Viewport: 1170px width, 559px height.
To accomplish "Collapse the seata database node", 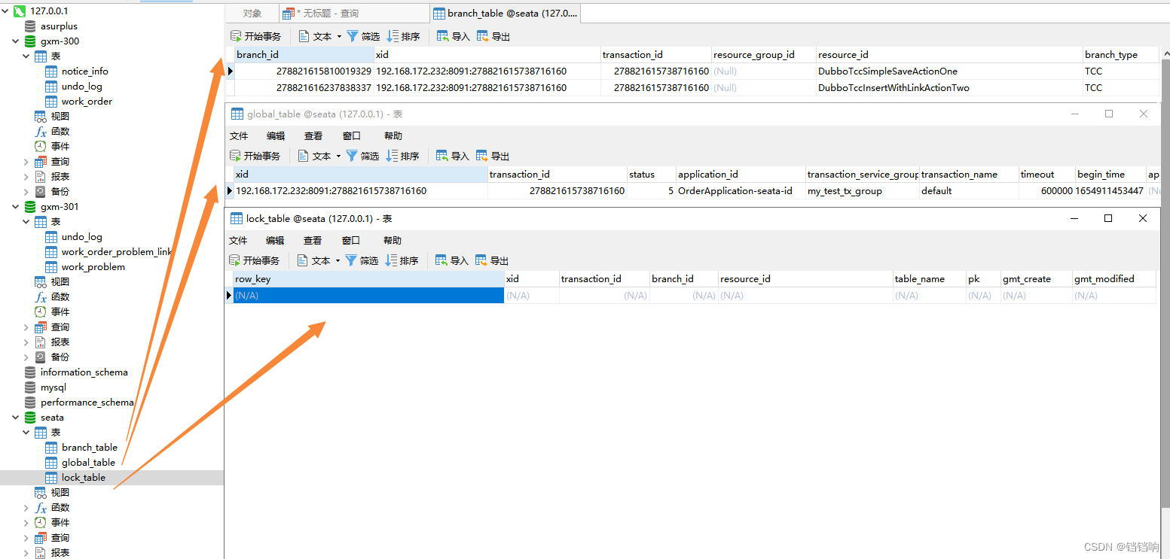I will [15, 418].
